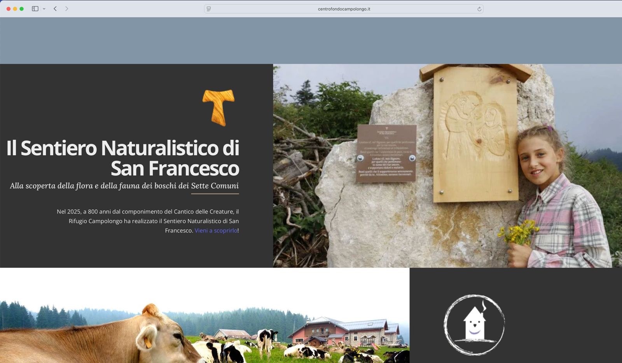Open the "Vieni a scoprirlo" link
Image resolution: width=622 pixels, height=363 pixels.
pos(216,231)
